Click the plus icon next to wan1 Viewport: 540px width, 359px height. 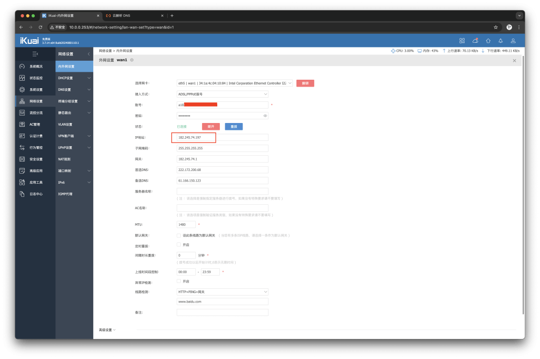pyautogui.click(x=132, y=60)
